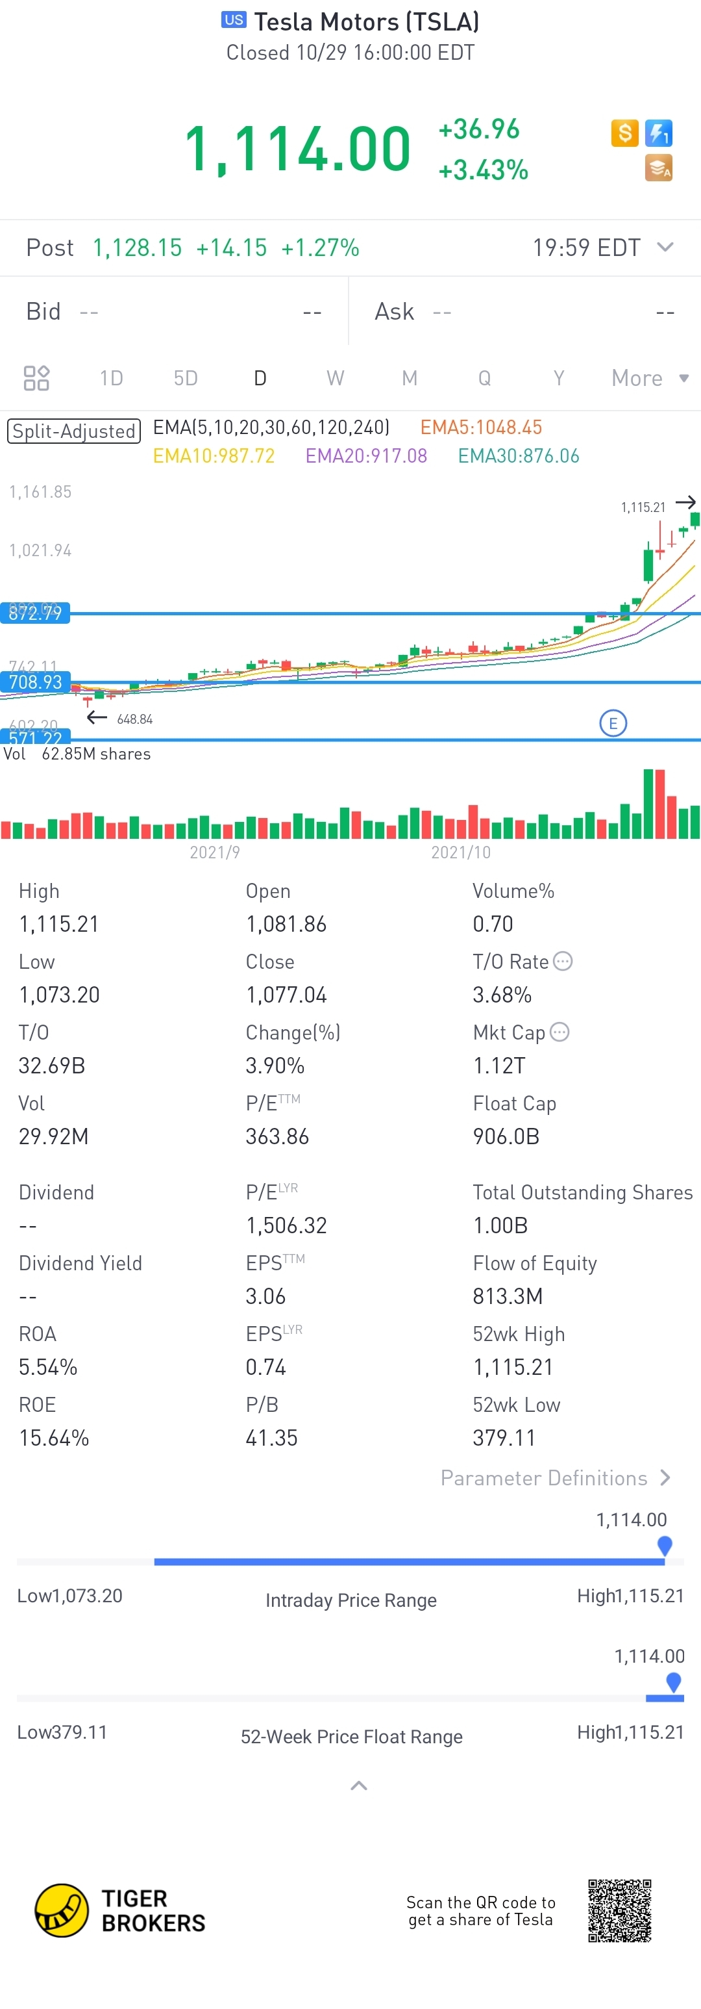Tap the Vol 62.85M shares label
The width and height of the screenshot is (701, 2009).
tap(77, 754)
